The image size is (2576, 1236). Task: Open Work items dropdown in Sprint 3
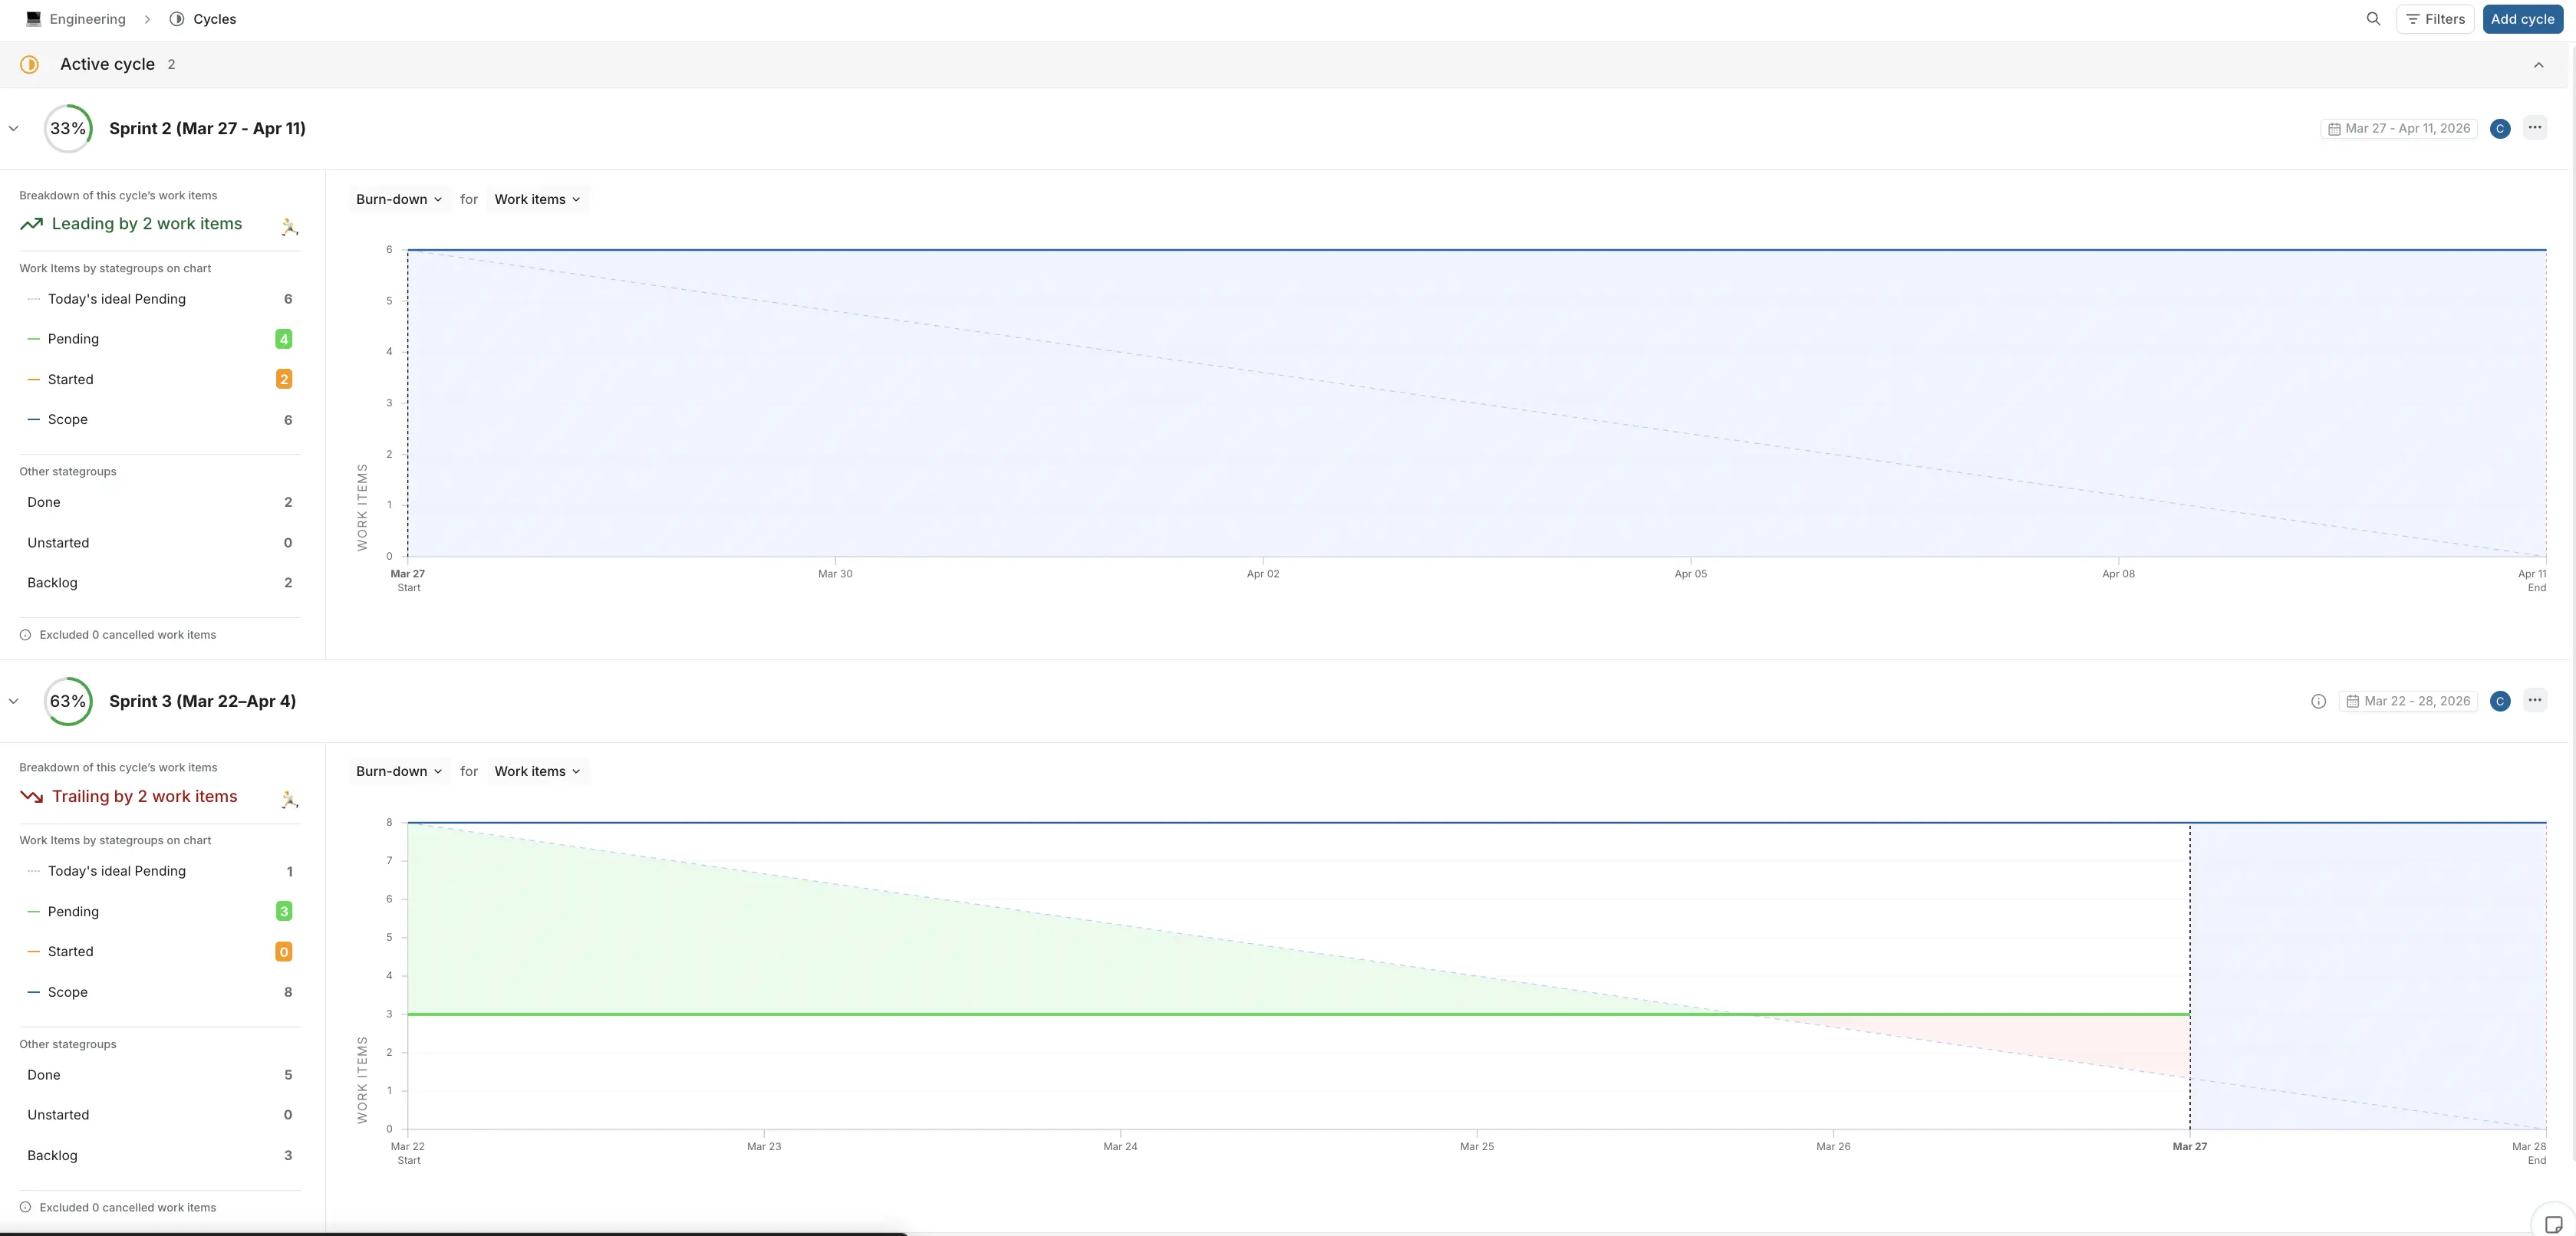click(x=537, y=771)
